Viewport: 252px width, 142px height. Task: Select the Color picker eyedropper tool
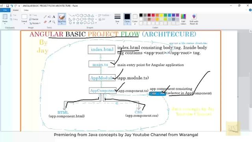click(x=50, y=22)
